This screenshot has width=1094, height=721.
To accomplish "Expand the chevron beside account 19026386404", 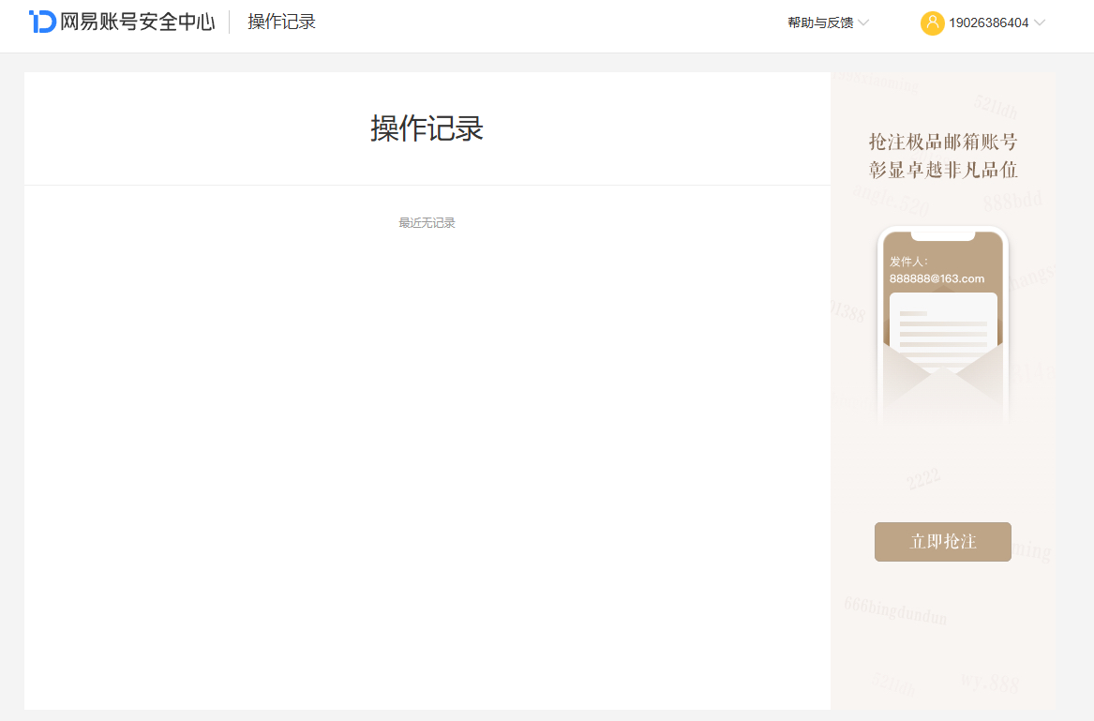I will [x=1040, y=23].
